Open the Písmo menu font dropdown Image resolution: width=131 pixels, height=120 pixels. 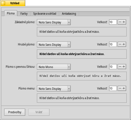[54, 89]
